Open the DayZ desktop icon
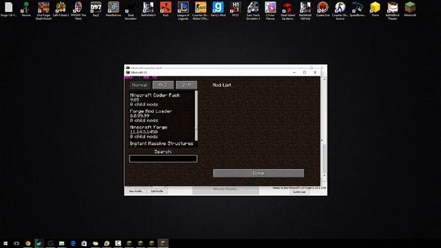Viewport: 441px width, 248px height. pyautogui.click(x=96, y=9)
